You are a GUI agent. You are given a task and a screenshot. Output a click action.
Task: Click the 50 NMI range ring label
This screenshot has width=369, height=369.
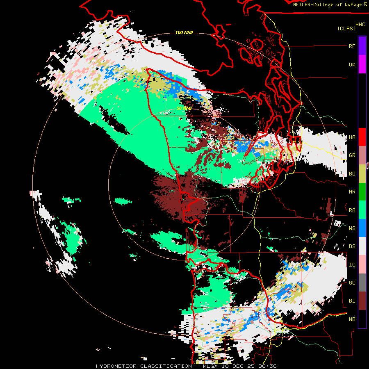pyautogui.click(x=184, y=108)
